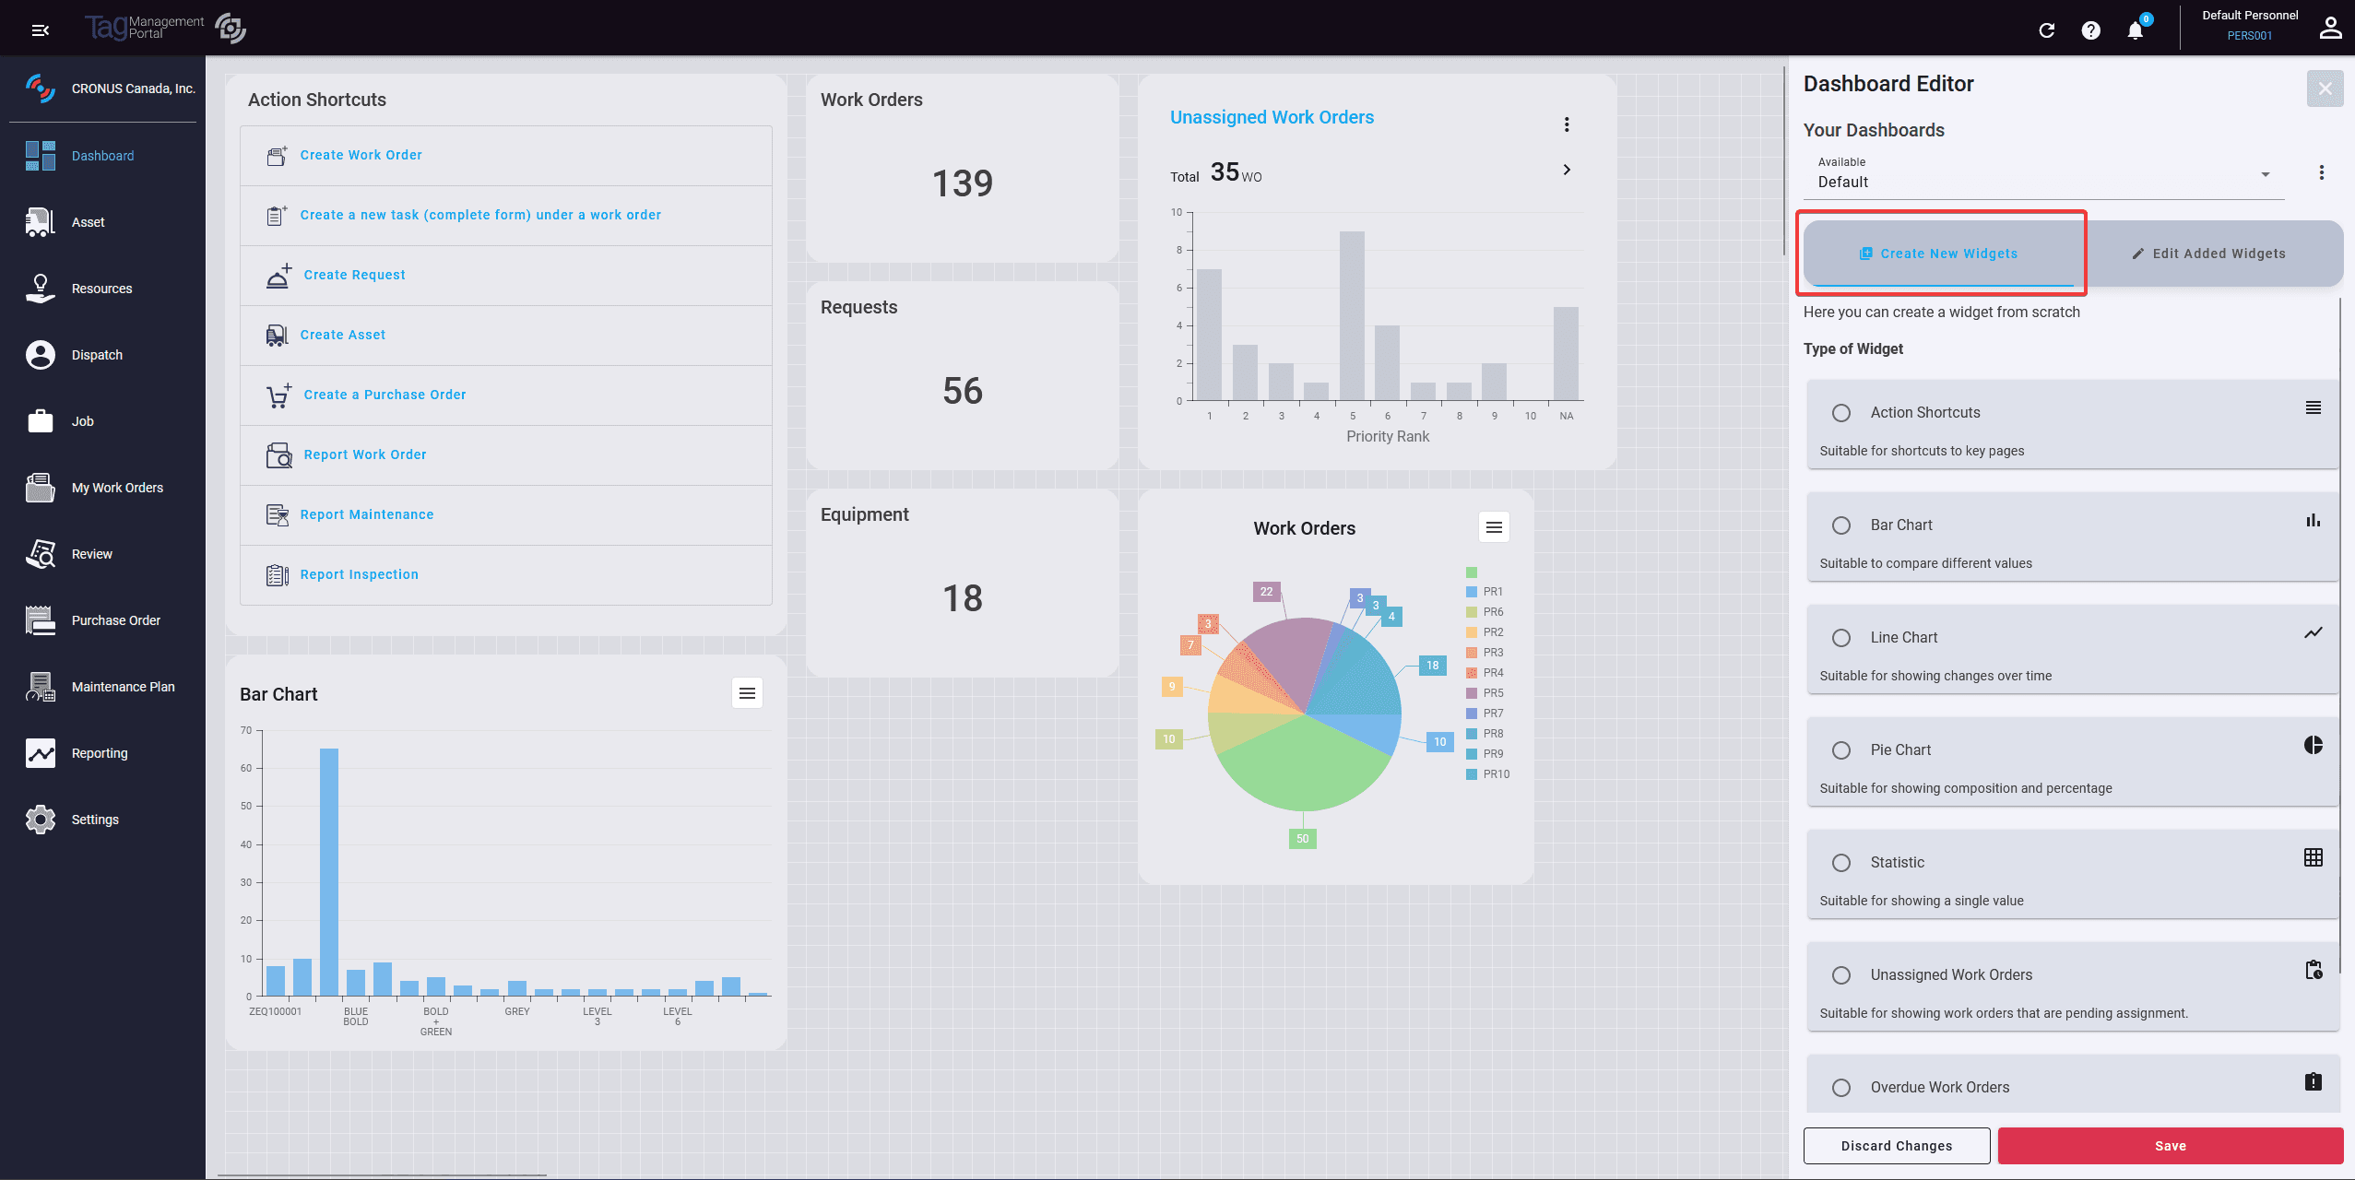The height and width of the screenshot is (1180, 2355).
Task: Click the refresh icon in top bar
Action: (x=2046, y=30)
